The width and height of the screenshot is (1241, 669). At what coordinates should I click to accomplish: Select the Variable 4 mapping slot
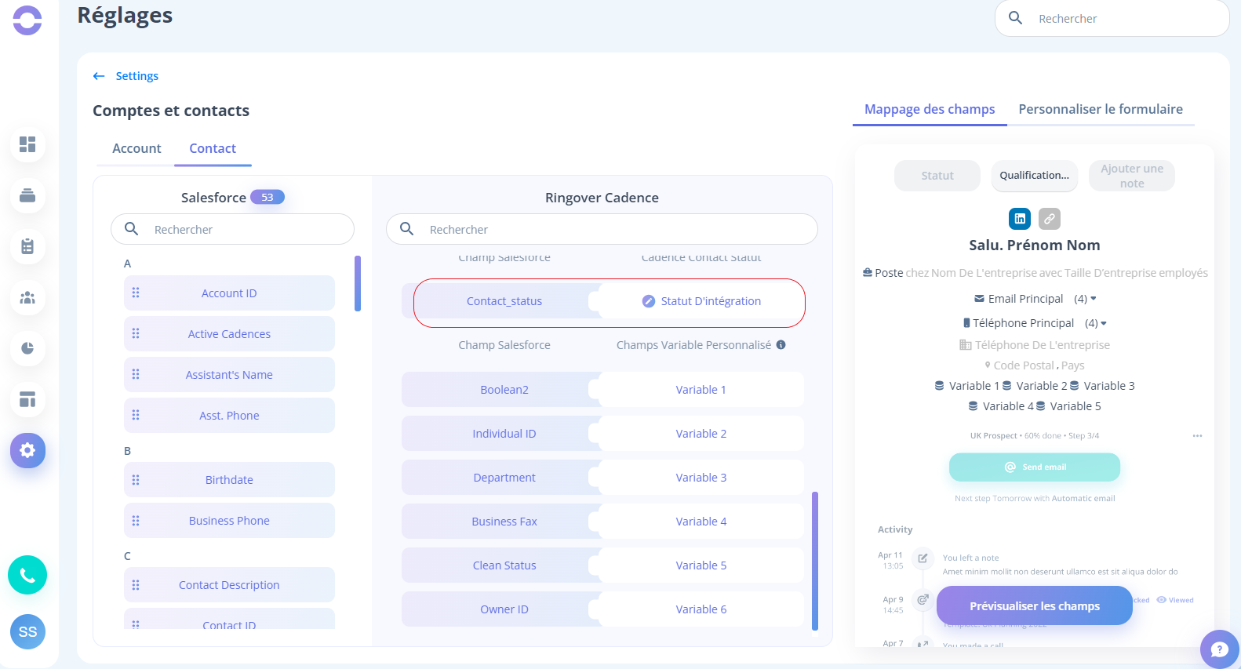[x=701, y=522]
